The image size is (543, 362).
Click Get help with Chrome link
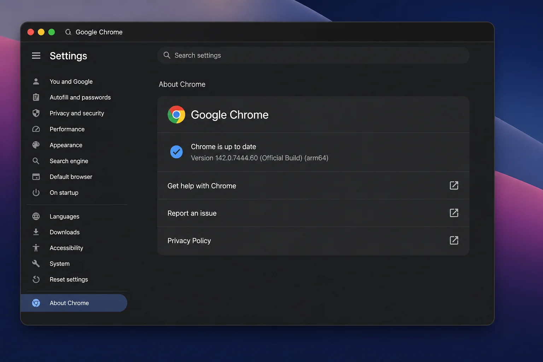point(313,186)
